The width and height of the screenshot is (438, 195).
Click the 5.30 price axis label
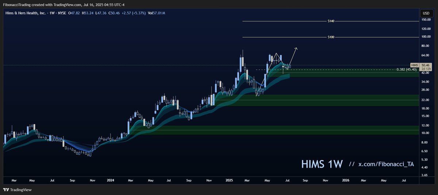tap(424, 160)
